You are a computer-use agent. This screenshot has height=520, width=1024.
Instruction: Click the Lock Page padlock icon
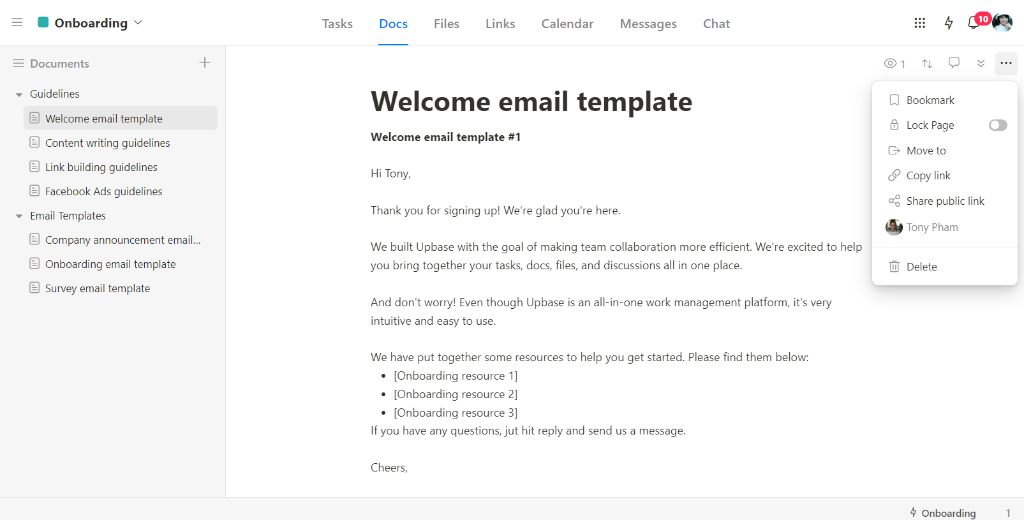click(x=894, y=125)
